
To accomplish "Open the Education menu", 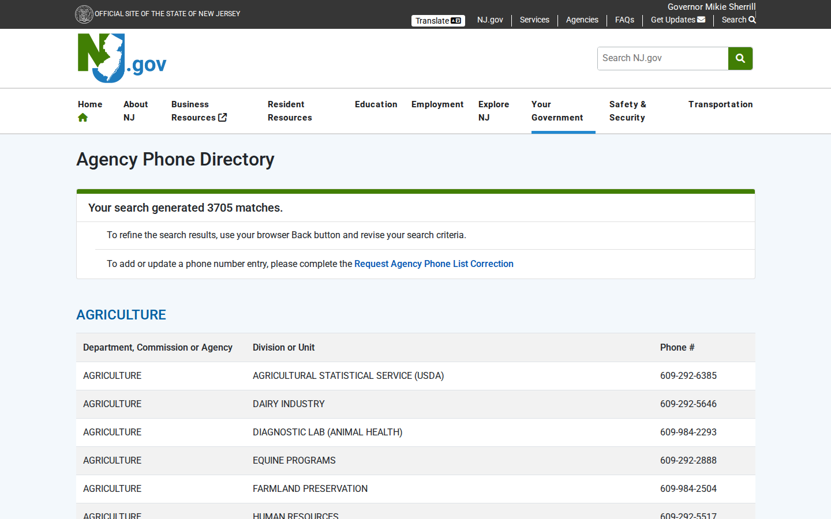I will pos(376,104).
